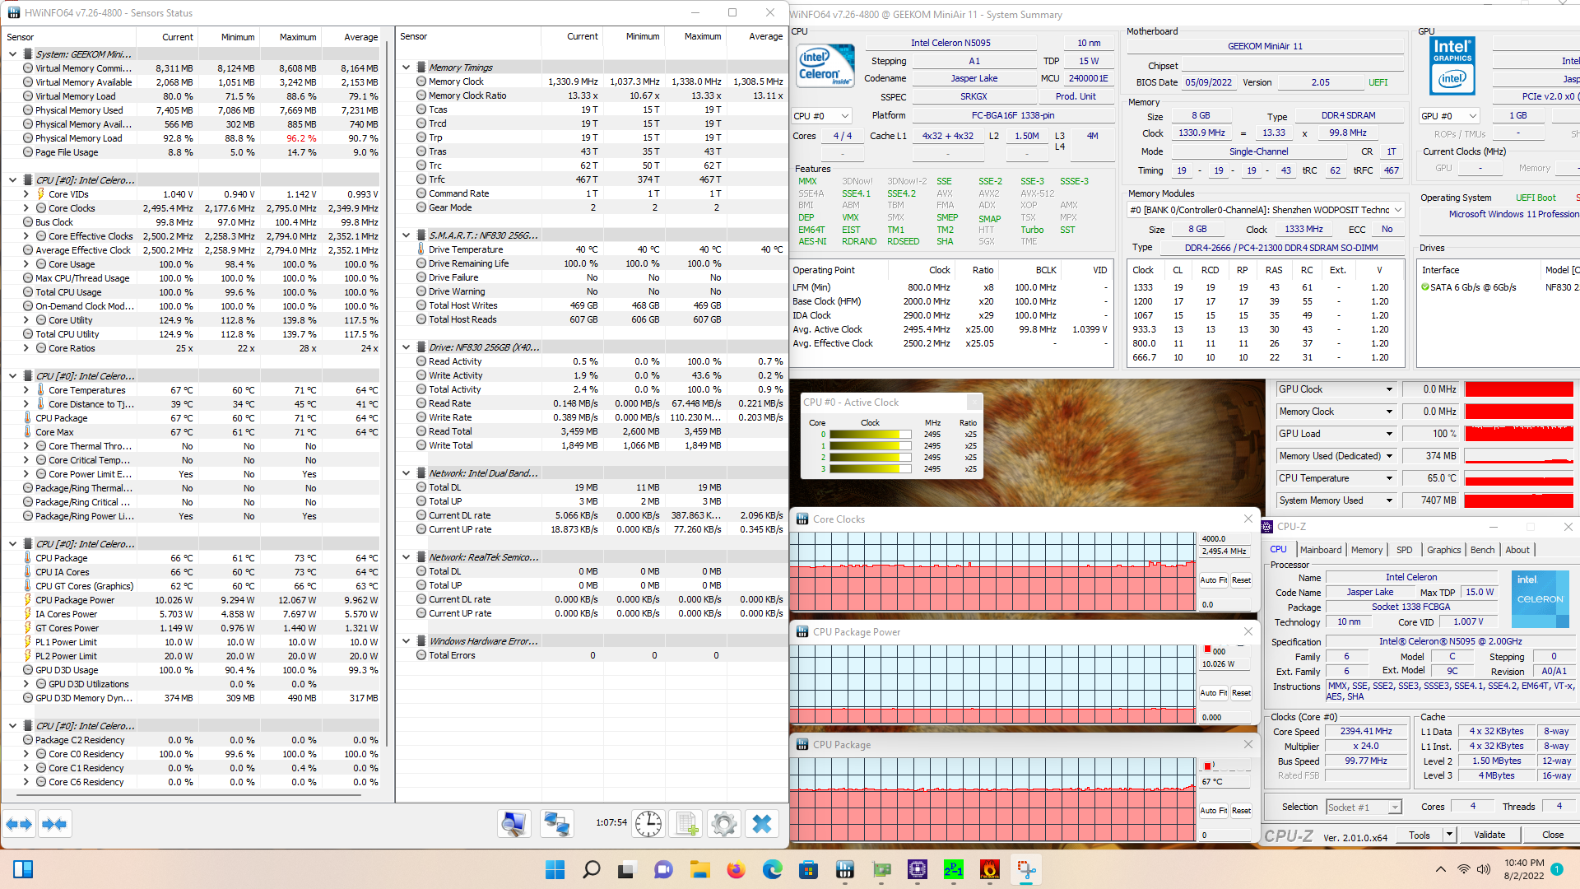
Task: Click the Close button in CPU-Z
Action: (x=1553, y=835)
